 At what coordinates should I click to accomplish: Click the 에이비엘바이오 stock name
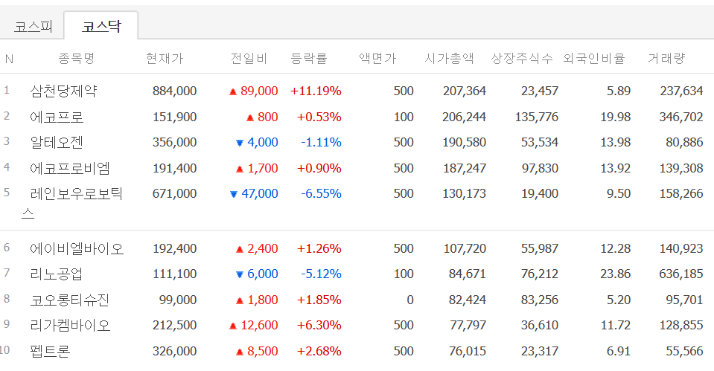[x=77, y=249]
